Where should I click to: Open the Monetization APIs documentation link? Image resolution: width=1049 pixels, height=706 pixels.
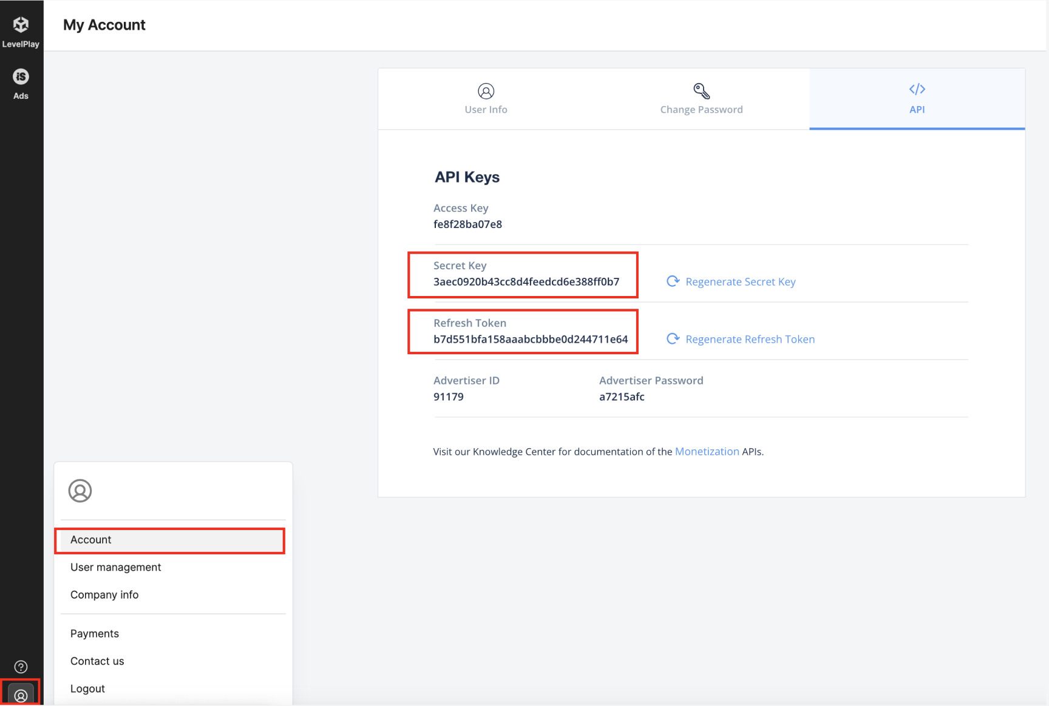[x=707, y=451]
